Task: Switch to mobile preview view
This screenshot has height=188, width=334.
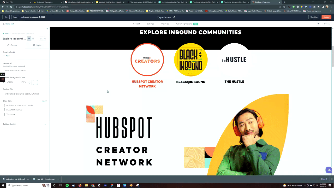Action: (x=33, y=39)
